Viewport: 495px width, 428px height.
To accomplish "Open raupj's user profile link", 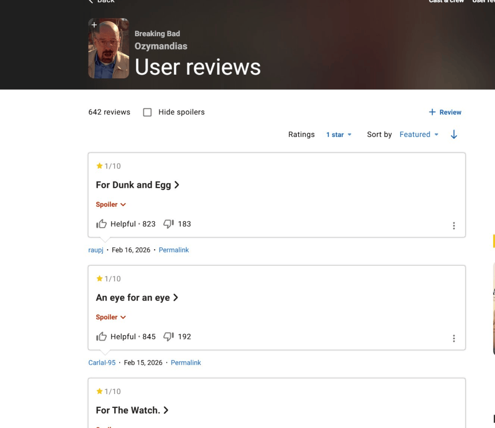I will (x=96, y=250).
